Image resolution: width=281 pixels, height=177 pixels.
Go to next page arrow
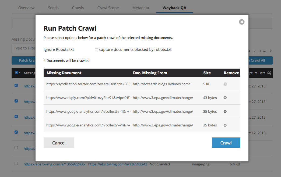click(x=271, y=51)
